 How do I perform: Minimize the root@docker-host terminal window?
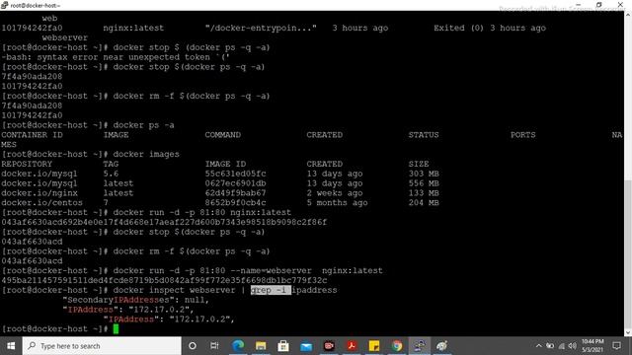tap(579, 5)
